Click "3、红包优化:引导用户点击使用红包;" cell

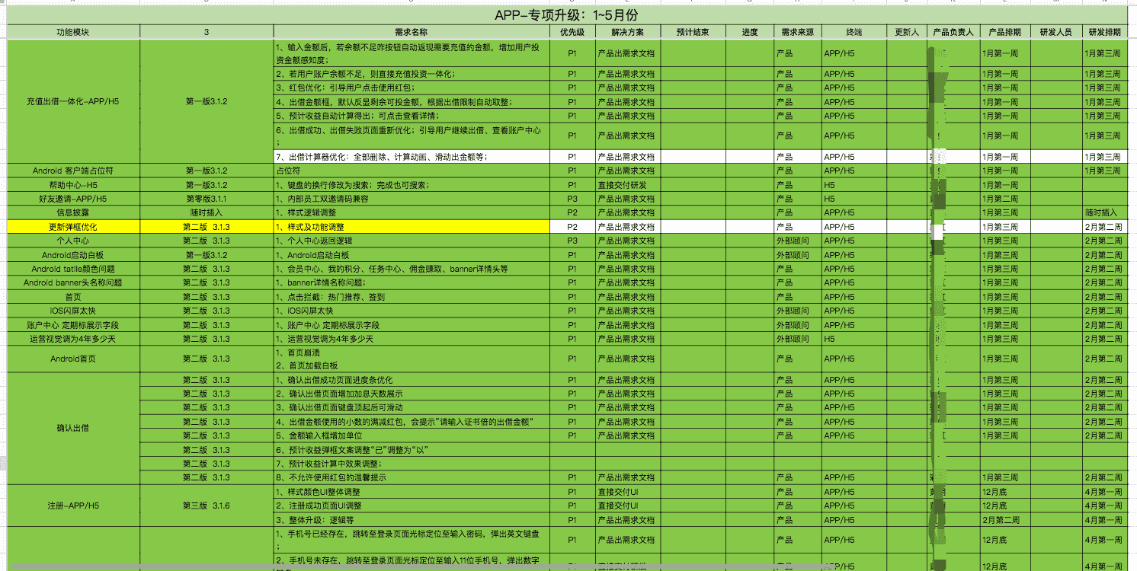(x=412, y=88)
